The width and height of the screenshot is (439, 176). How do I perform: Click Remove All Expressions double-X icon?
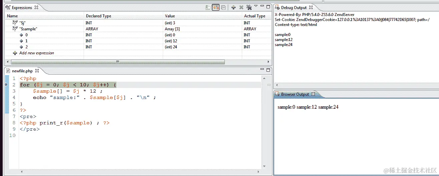pos(249,7)
